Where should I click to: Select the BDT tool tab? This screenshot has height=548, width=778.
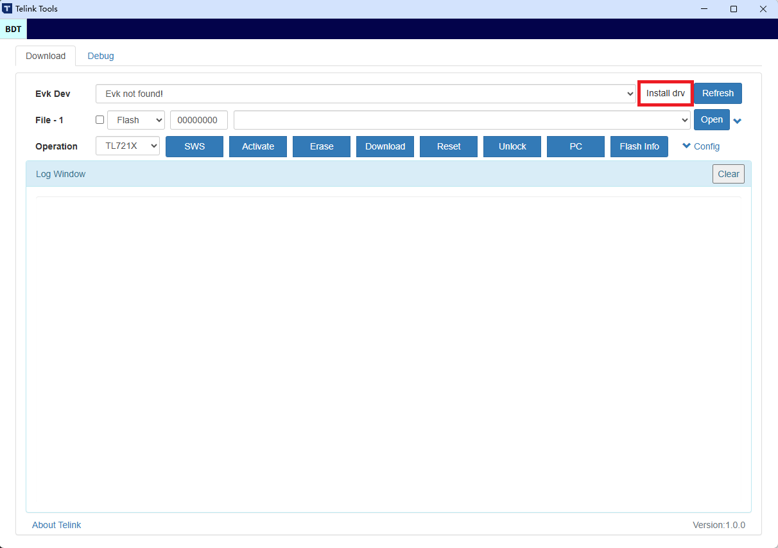(x=13, y=29)
